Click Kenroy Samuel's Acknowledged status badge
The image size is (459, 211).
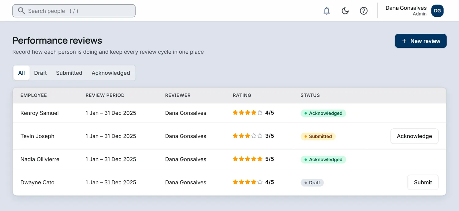(x=323, y=113)
